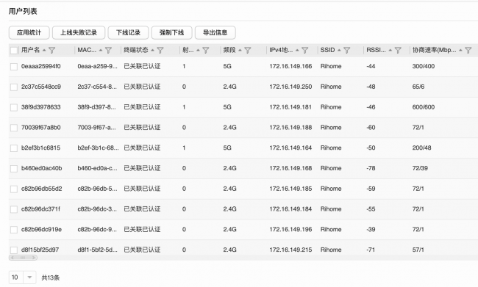
Task: Select user b460ed0ac40b checkbox
Action: coord(14,169)
